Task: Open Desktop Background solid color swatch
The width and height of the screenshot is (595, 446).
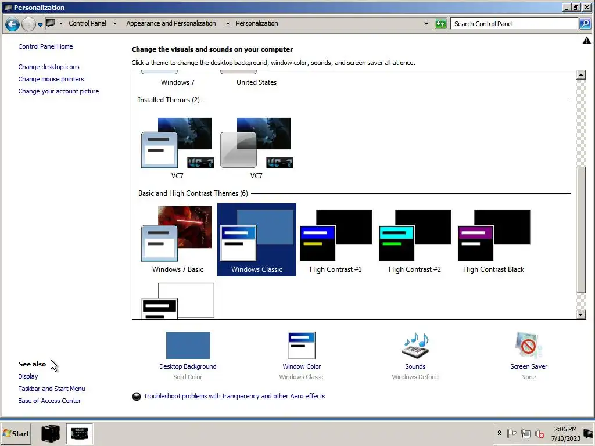Action: coord(188,346)
